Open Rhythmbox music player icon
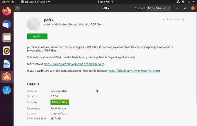Screen dimensions: 197x126 click(x=7, y=51)
